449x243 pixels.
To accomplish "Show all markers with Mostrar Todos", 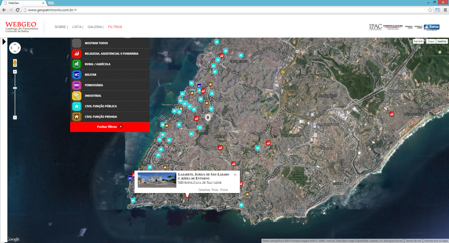I will tap(96, 43).
